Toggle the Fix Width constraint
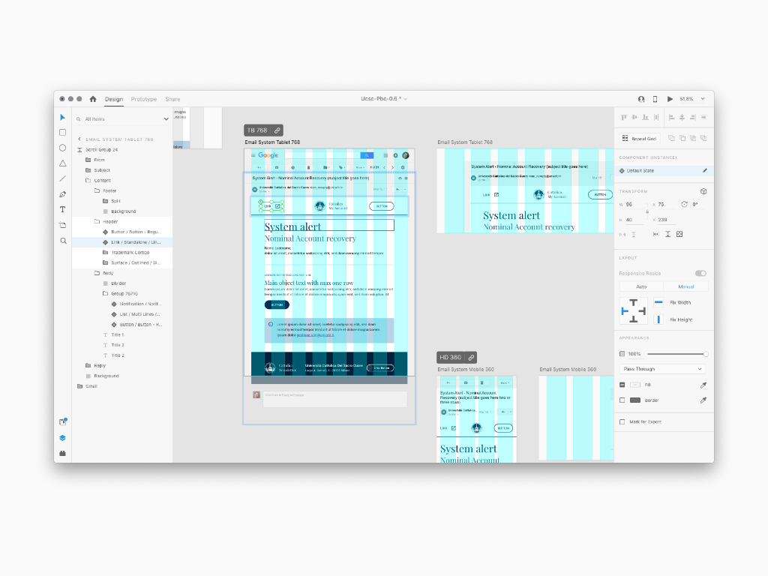This screenshot has width=768, height=576. point(658,302)
